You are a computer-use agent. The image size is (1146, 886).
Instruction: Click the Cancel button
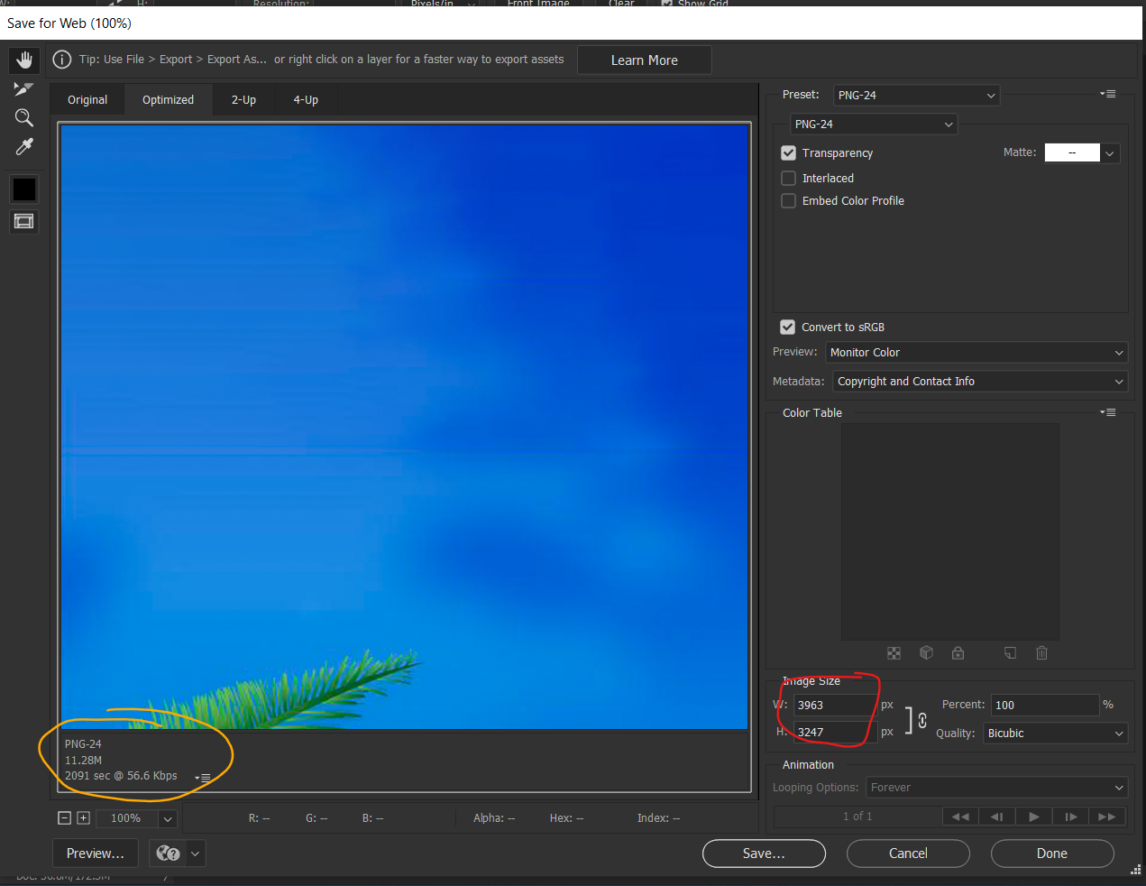pos(908,854)
